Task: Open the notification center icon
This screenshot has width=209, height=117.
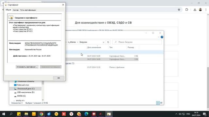Action: pos(205,114)
